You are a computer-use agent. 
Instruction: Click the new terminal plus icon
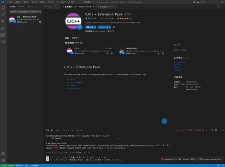207,130
